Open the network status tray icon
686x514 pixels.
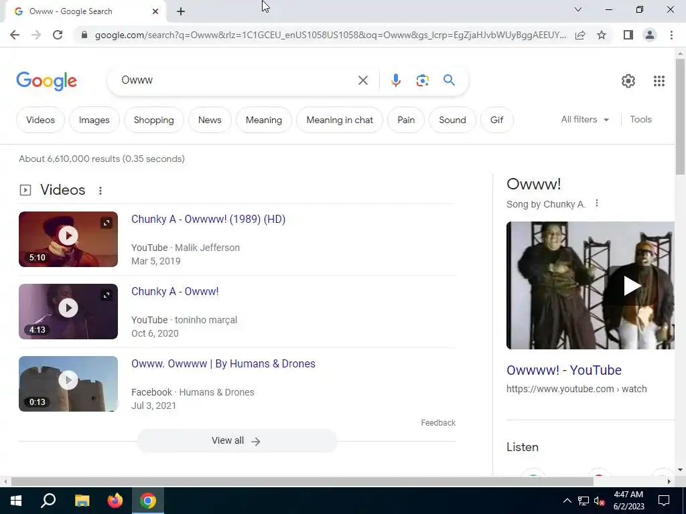point(584,501)
